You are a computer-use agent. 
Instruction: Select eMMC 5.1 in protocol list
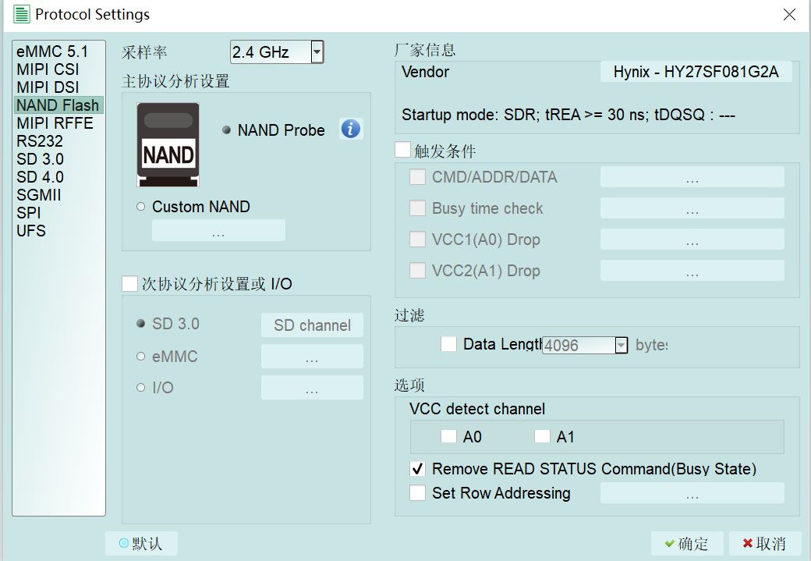point(52,52)
